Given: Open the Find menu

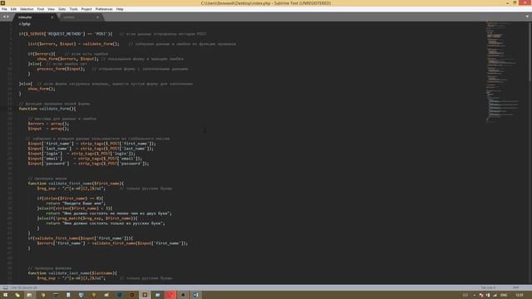Looking at the screenshot, I should [41, 9].
